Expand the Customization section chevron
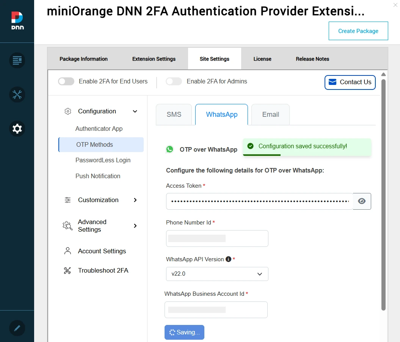This screenshot has width=400, height=342. [135, 200]
